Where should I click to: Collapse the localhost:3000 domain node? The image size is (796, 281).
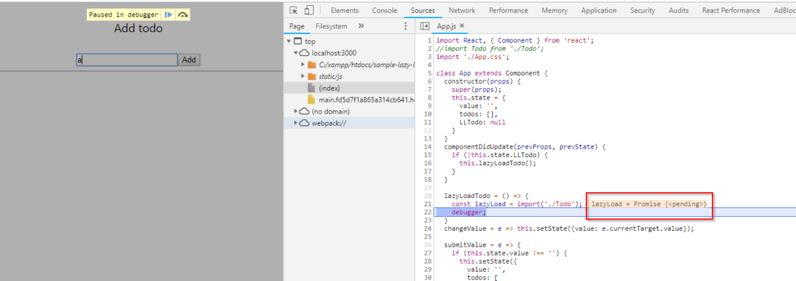pyautogui.click(x=296, y=53)
